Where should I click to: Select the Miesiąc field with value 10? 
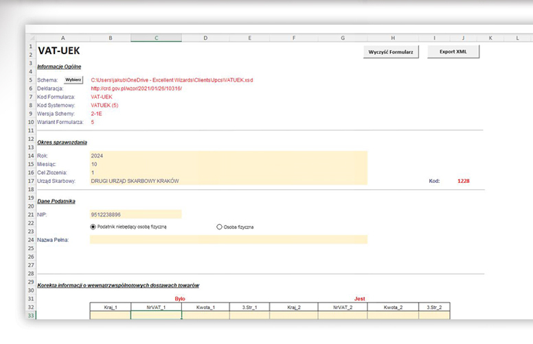[x=228, y=164]
